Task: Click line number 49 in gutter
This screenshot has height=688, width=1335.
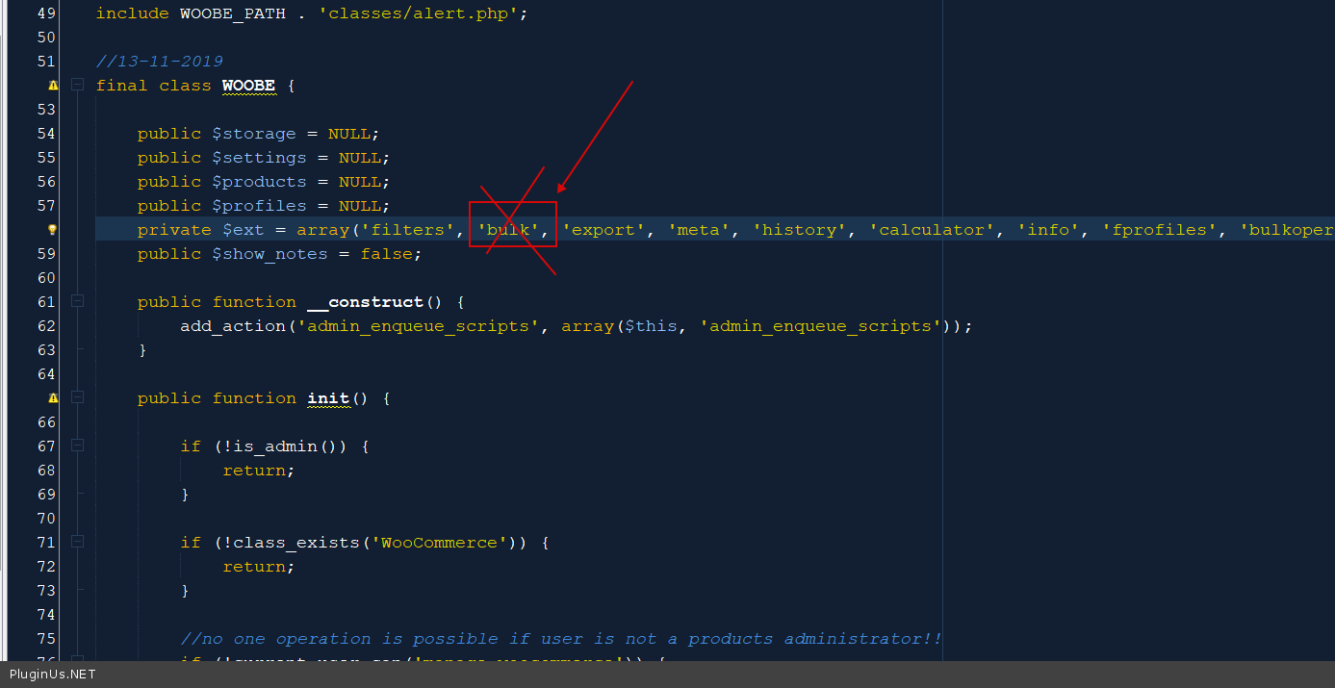Action: click(x=45, y=13)
